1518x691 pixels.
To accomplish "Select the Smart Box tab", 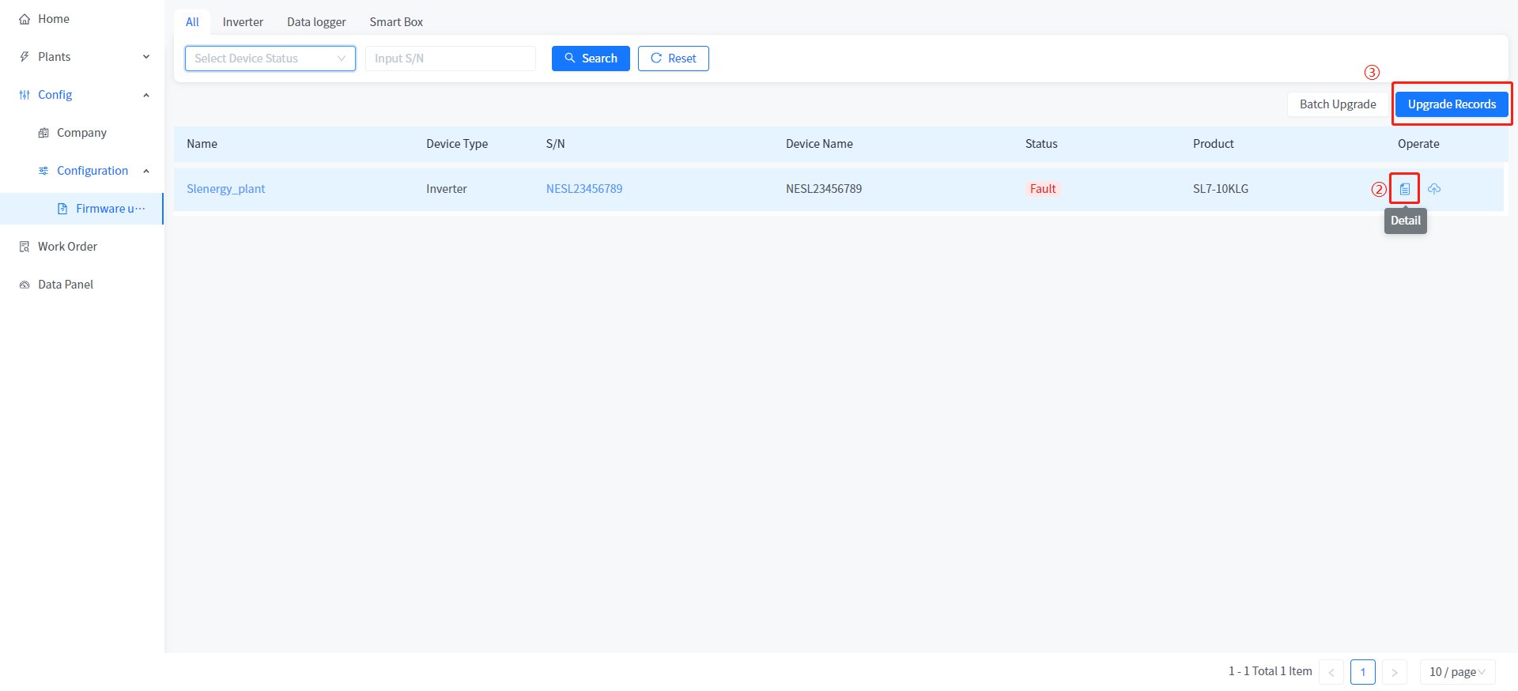I will 396,22.
